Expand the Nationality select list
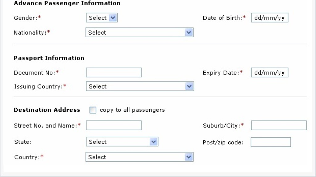Viewport: 316px width, 177px height. click(139, 33)
